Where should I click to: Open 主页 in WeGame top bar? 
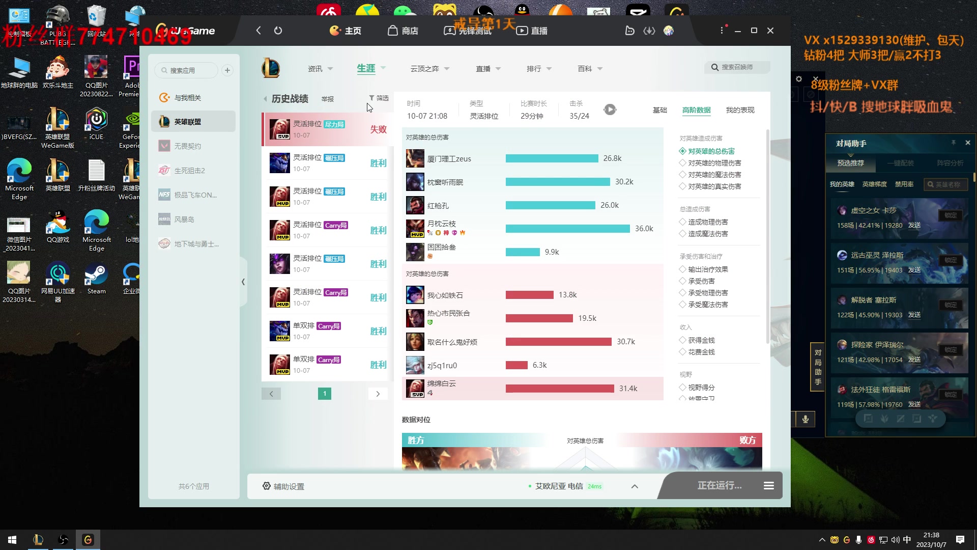[346, 31]
